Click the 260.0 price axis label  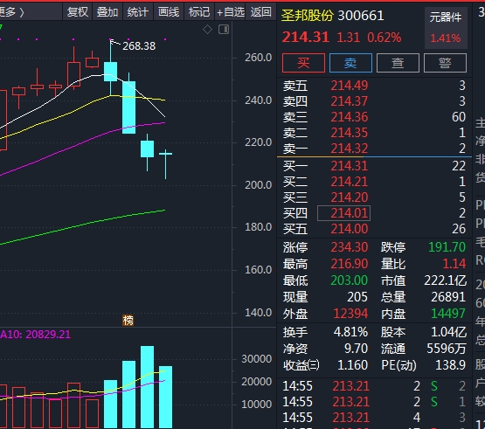[259, 58]
